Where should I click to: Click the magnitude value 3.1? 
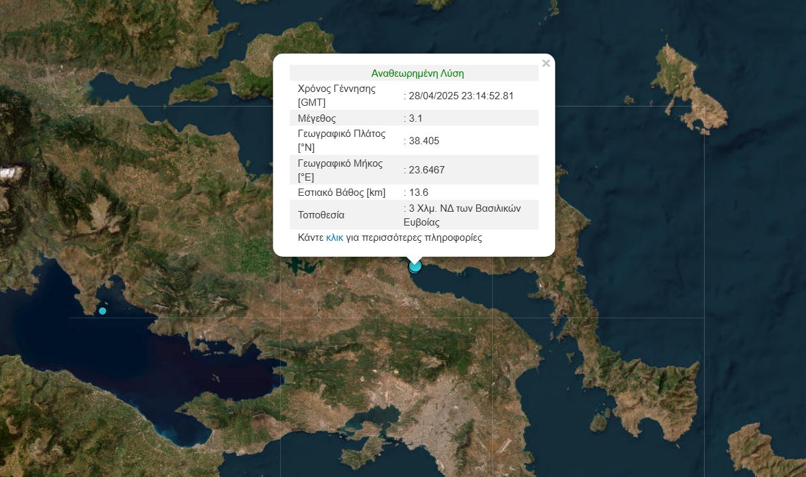(415, 118)
